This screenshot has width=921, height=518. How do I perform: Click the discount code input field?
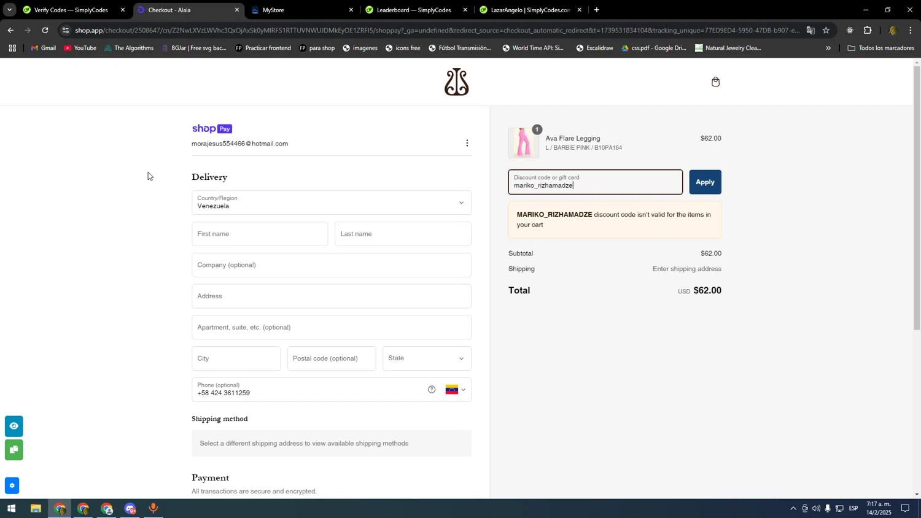click(595, 182)
